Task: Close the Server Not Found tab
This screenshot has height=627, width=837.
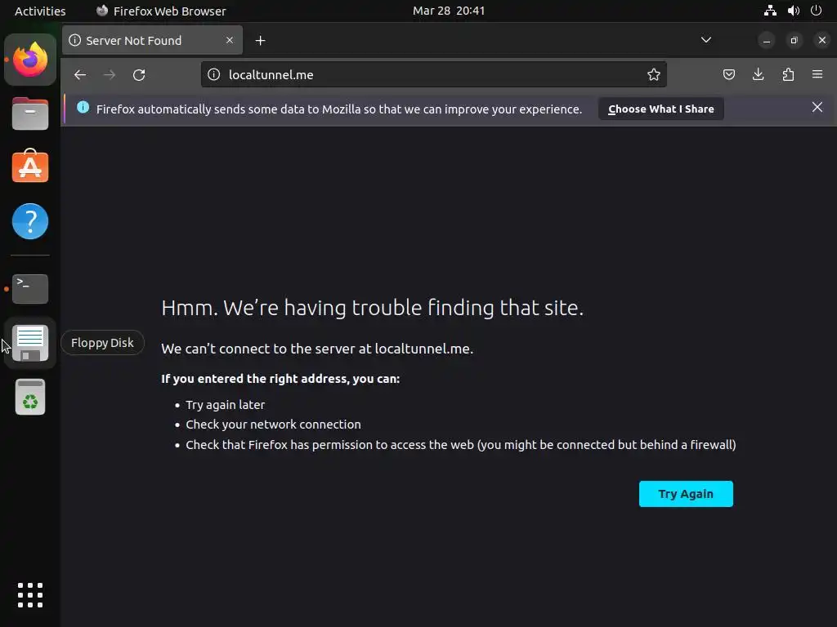Action: point(230,41)
